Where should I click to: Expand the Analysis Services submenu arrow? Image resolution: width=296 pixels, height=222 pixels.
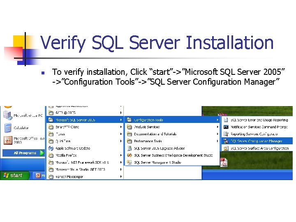coord(217,127)
